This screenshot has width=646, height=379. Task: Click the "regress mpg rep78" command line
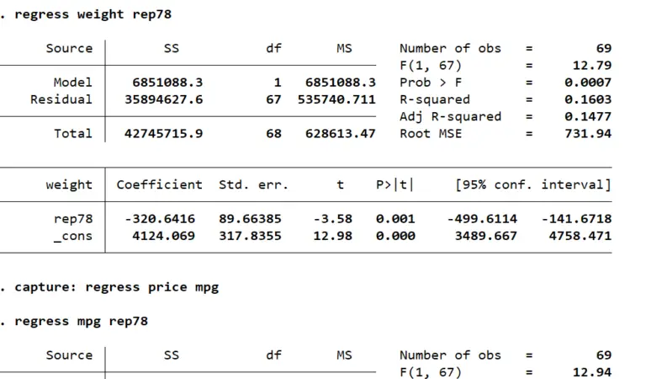[x=82, y=321]
